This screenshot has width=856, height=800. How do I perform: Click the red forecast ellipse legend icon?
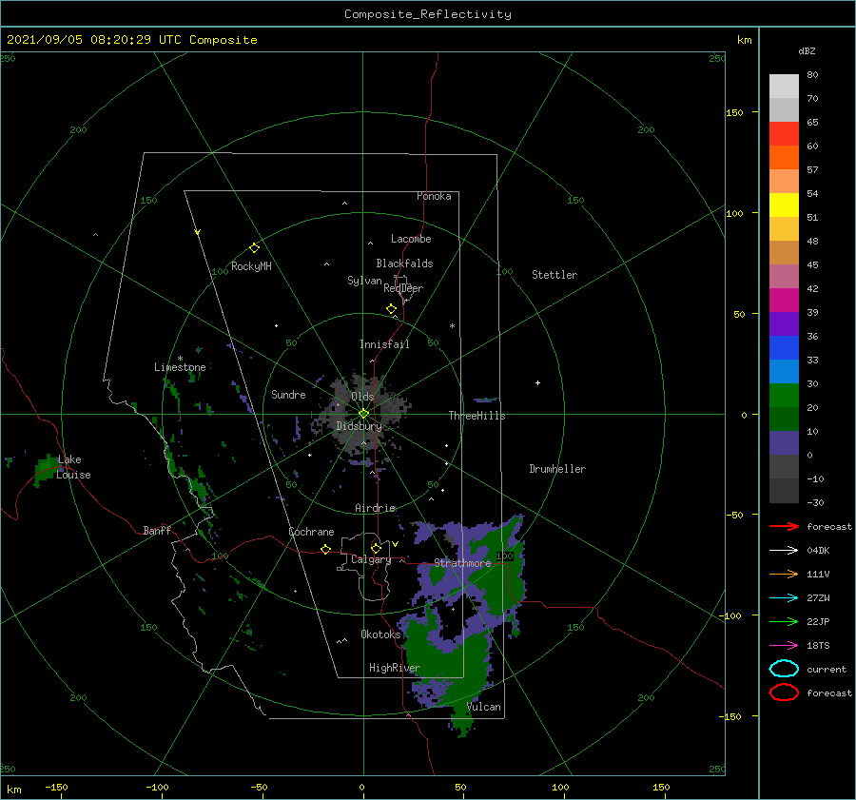click(784, 693)
